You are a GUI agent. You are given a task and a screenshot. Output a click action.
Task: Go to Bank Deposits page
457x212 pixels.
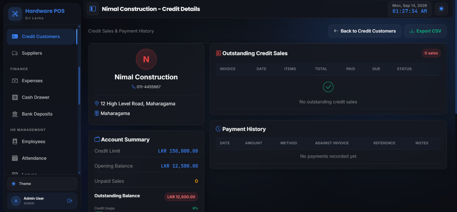[x=41, y=114]
